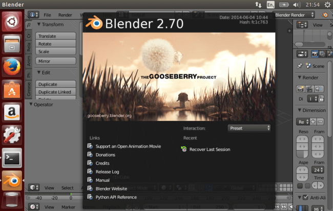
Task: Click the render image camera icon
Action: coord(301,89)
